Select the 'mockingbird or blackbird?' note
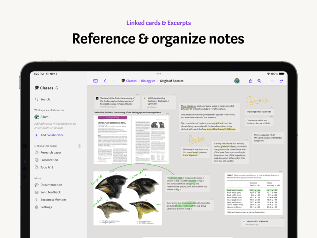The width and height of the screenshot is (317, 238). [259, 112]
